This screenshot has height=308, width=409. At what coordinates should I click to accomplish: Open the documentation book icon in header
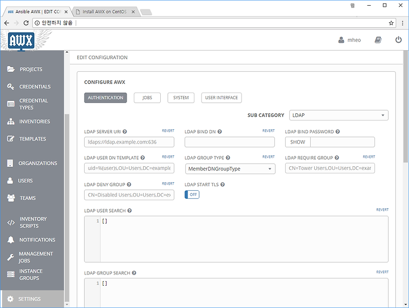pyautogui.click(x=378, y=40)
